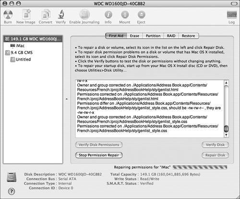The image size is (240, 199).
Task: Select the Convert toolbar icon
Action: pyautogui.click(x=46, y=14)
